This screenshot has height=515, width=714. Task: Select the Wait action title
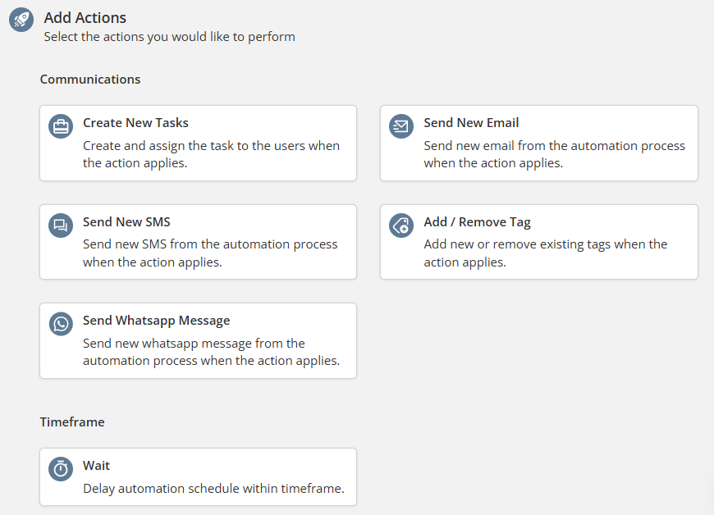click(96, 466)
